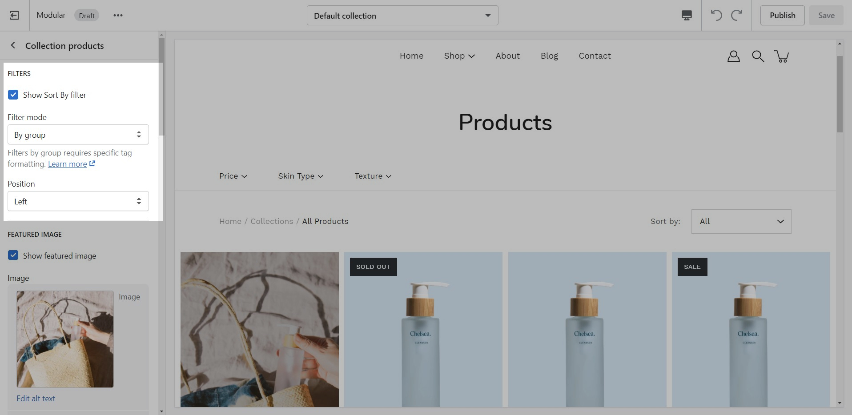Click the Save button
This screenshot has height=415, width=852.
(x=826, y=16)
